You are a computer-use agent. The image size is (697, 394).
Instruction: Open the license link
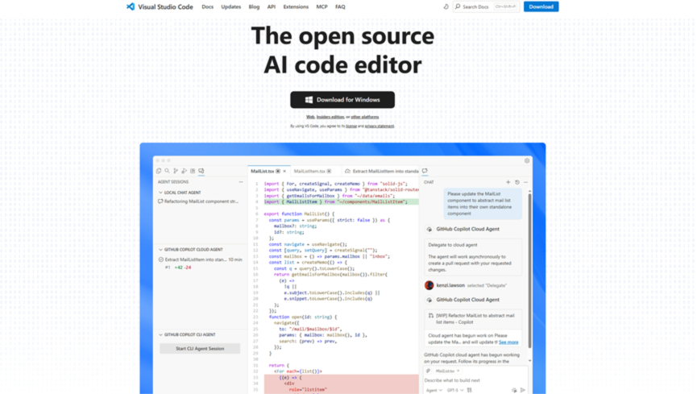point(351,126)
